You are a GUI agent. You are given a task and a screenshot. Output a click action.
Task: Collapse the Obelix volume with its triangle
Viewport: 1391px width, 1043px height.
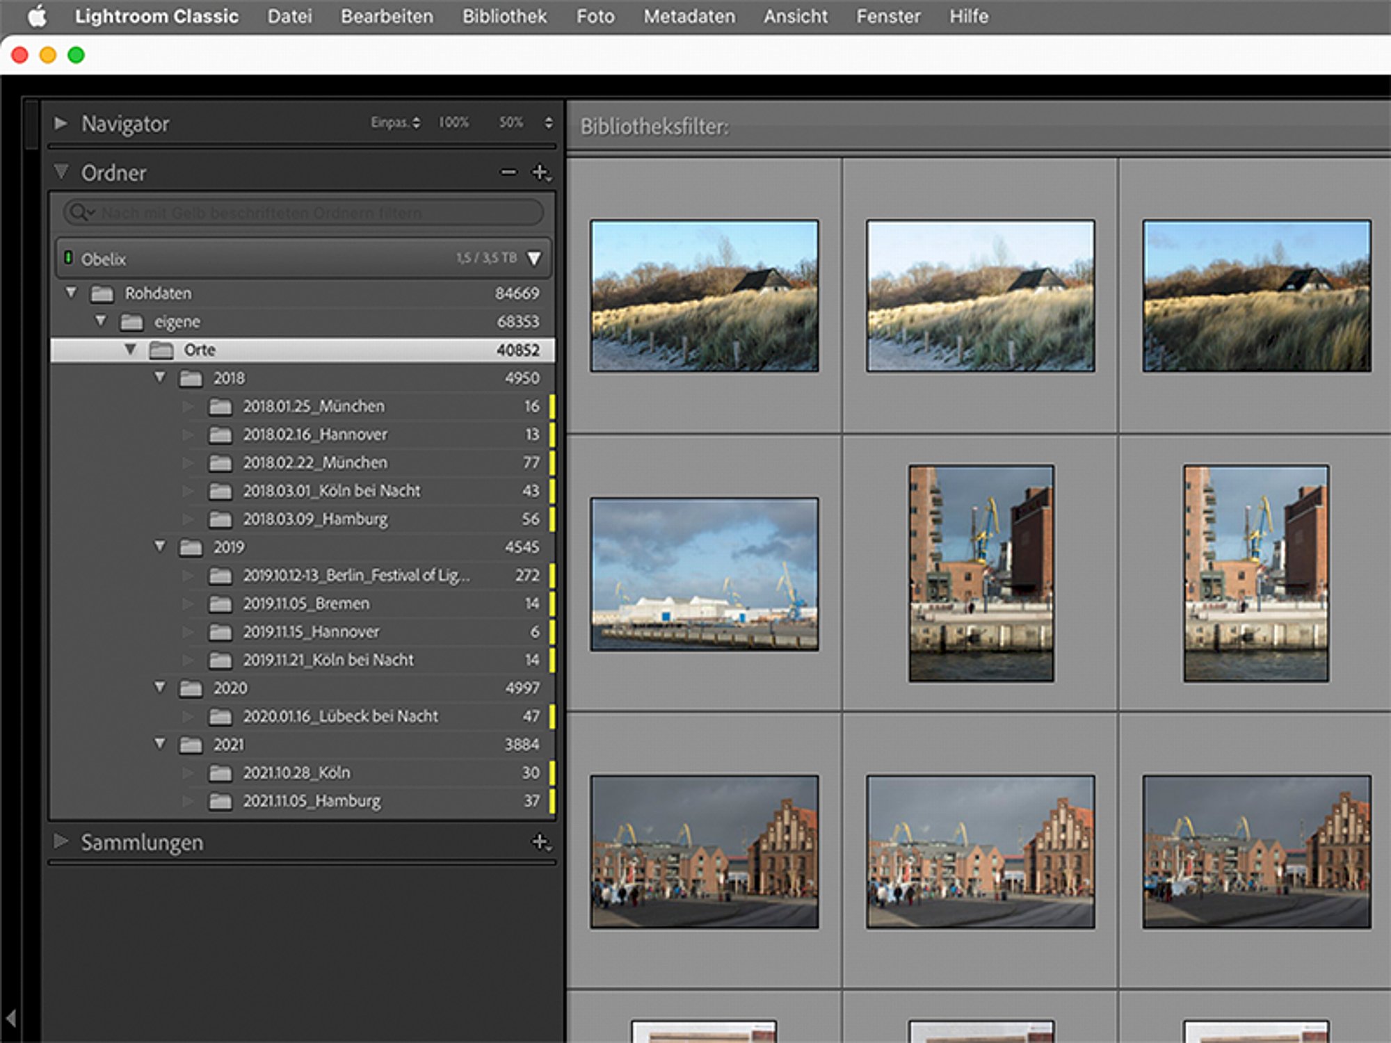tap(534, 259)
